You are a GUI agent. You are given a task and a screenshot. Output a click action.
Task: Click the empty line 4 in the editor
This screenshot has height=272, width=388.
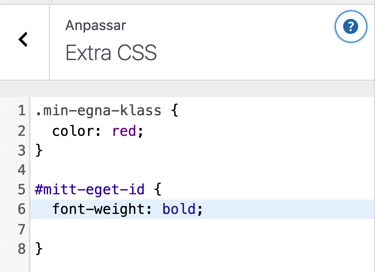point(131,170)
